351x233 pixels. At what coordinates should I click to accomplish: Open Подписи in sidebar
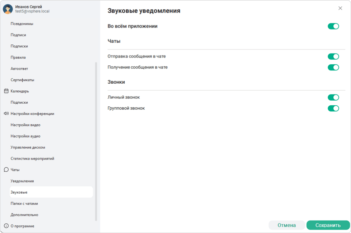[x=18, y=35]
